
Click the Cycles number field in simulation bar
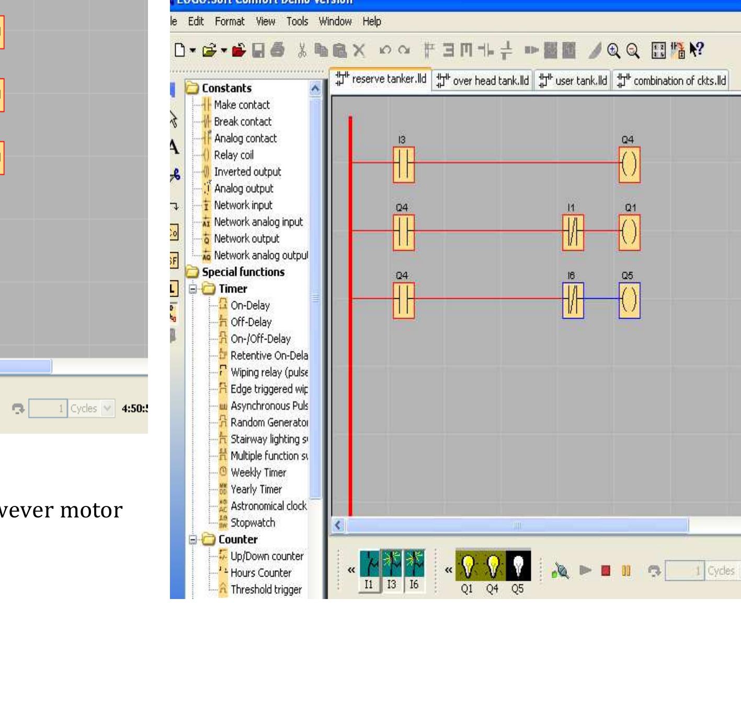(x=685, y=571)
